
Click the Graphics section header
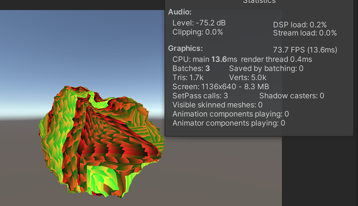click(186, 49)
